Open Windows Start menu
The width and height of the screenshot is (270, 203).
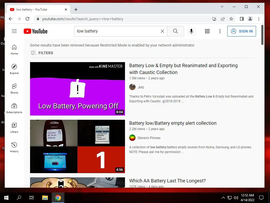[6, 198]
